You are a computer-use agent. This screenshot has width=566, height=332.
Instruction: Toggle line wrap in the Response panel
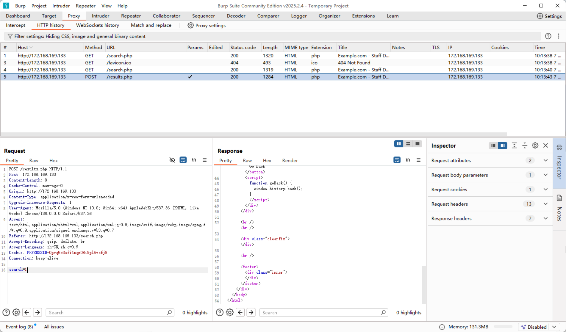pos(397,160)
